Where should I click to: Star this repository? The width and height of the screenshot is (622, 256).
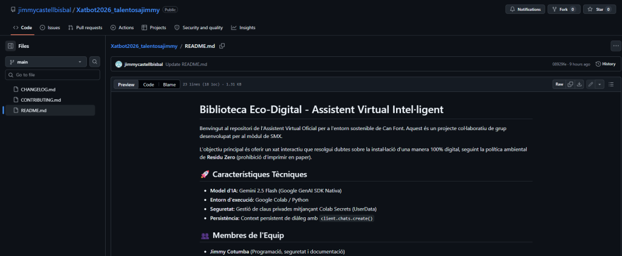point(599,10)
